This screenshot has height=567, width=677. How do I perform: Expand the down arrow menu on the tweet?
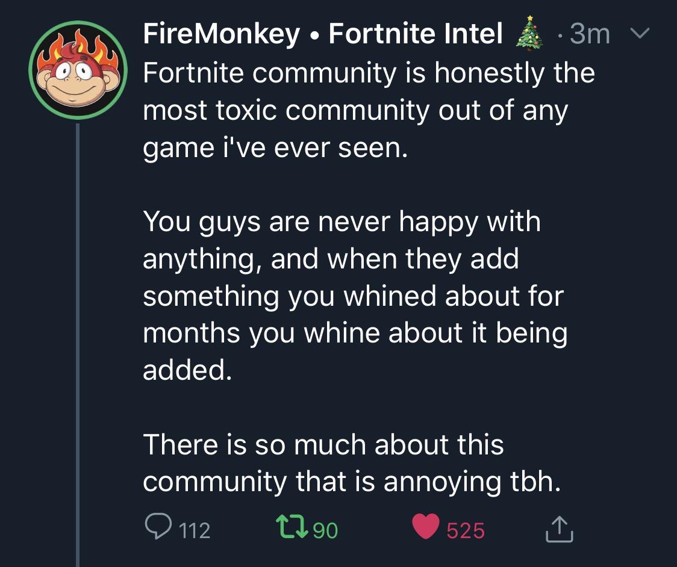click(x=640, y=34)
